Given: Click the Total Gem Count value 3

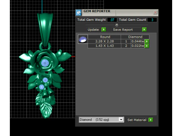Looking at the screenshot, I should tap(152, 20).
